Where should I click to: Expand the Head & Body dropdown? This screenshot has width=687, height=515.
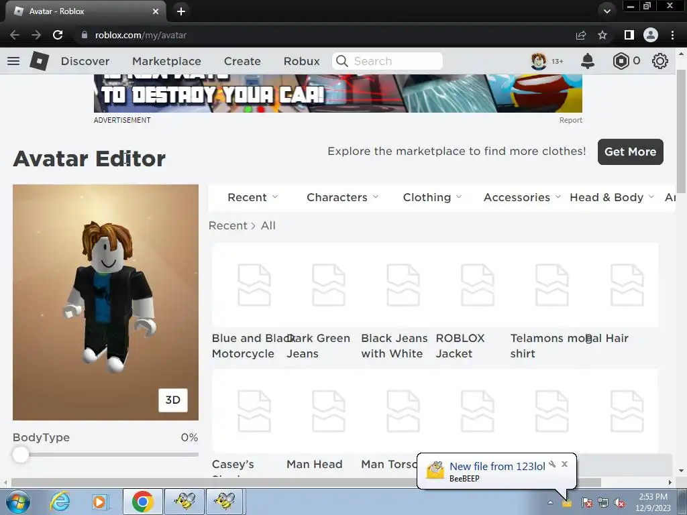click(612, 198)
